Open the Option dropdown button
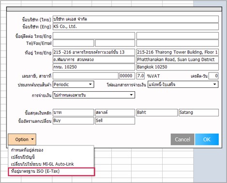Screen dimensions: 227x183 (x=22, y=140)
